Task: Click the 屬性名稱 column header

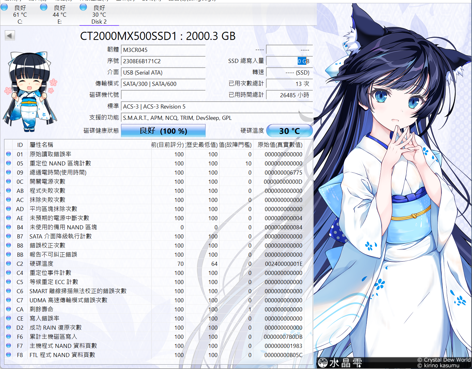Action: coord(89,145)
